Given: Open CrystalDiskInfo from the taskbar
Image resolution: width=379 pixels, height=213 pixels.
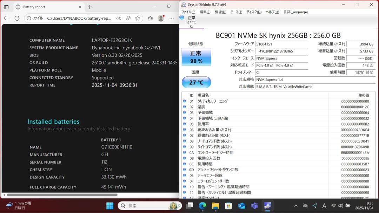Looking at the screenshot, I should 267,206.
